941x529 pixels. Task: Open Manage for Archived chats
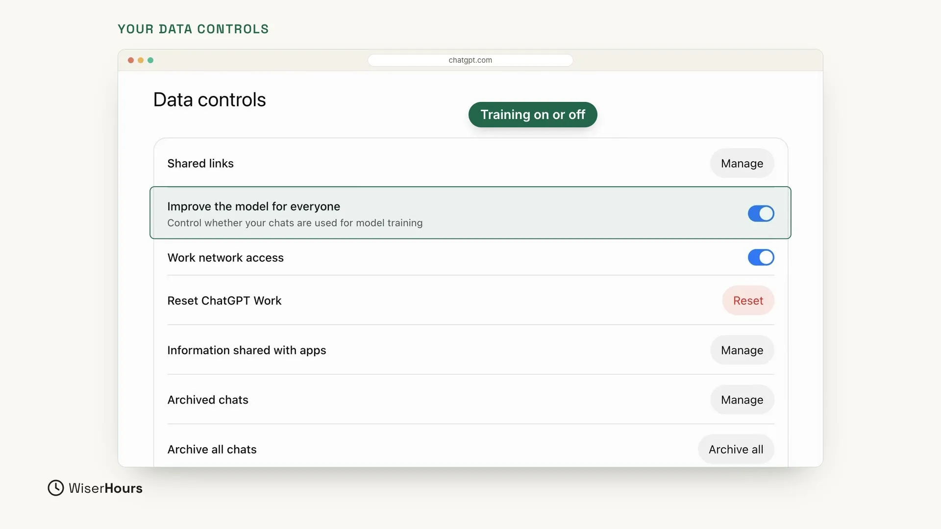click(742, 400)
